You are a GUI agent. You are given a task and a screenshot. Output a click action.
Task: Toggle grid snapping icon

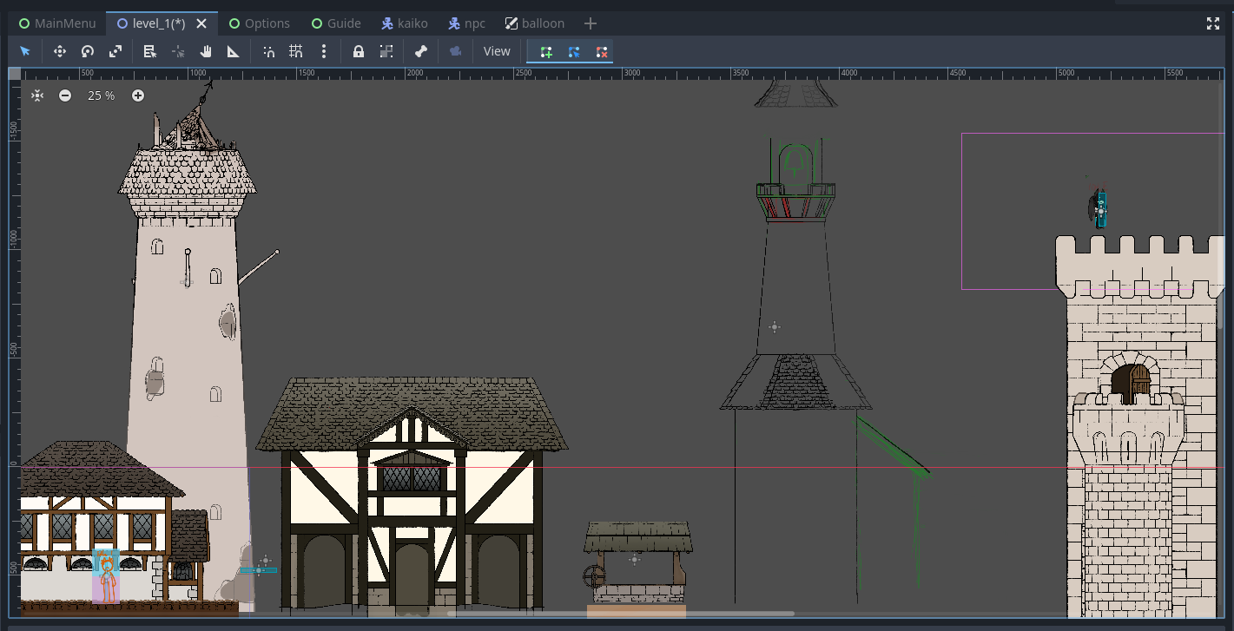296,51
